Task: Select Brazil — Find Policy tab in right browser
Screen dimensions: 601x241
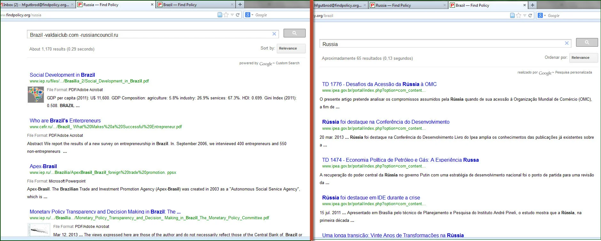Action: [488, 5]
